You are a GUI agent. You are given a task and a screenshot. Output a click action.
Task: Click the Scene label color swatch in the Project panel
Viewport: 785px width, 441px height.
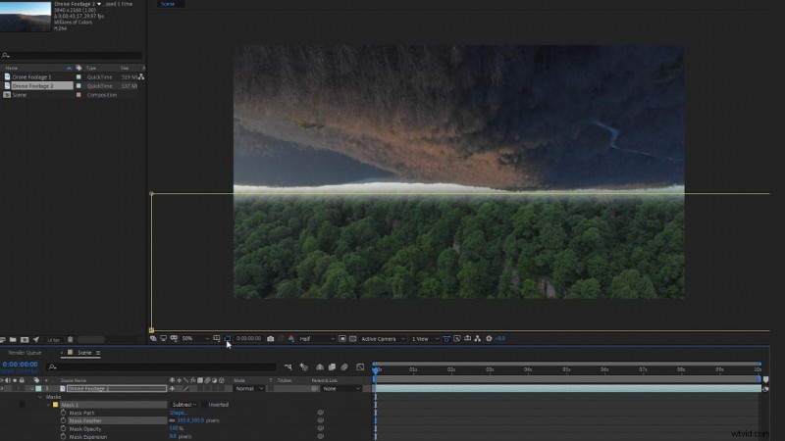[x=78, y=94]
